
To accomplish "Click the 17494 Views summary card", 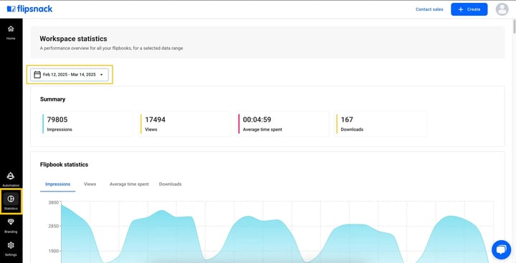I will point(186,124).
